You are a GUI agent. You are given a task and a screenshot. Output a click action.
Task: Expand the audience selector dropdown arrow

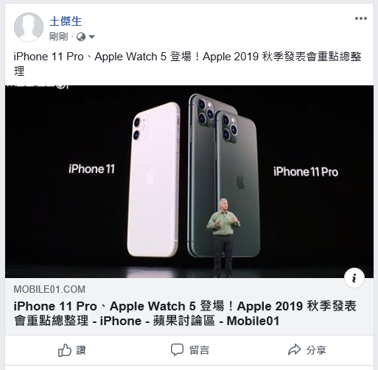91,38
